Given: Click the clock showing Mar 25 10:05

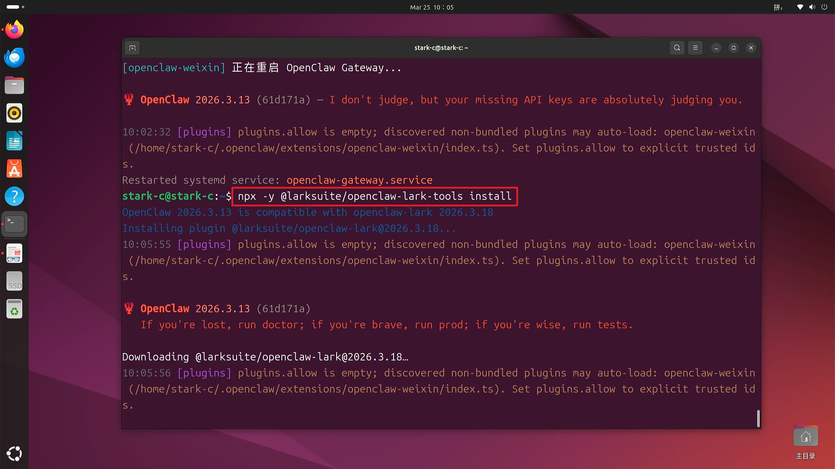Looking at the screenshot, I should [x=431, y=7].
